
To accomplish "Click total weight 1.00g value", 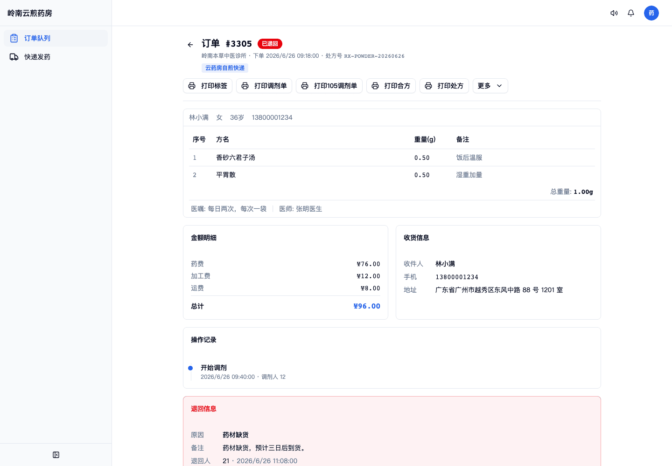I will 583,192.
